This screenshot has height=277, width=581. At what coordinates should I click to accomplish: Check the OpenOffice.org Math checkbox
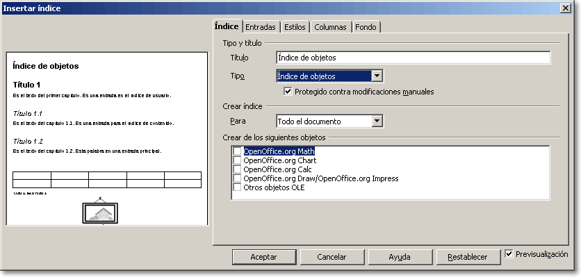(x=237, y=151)
